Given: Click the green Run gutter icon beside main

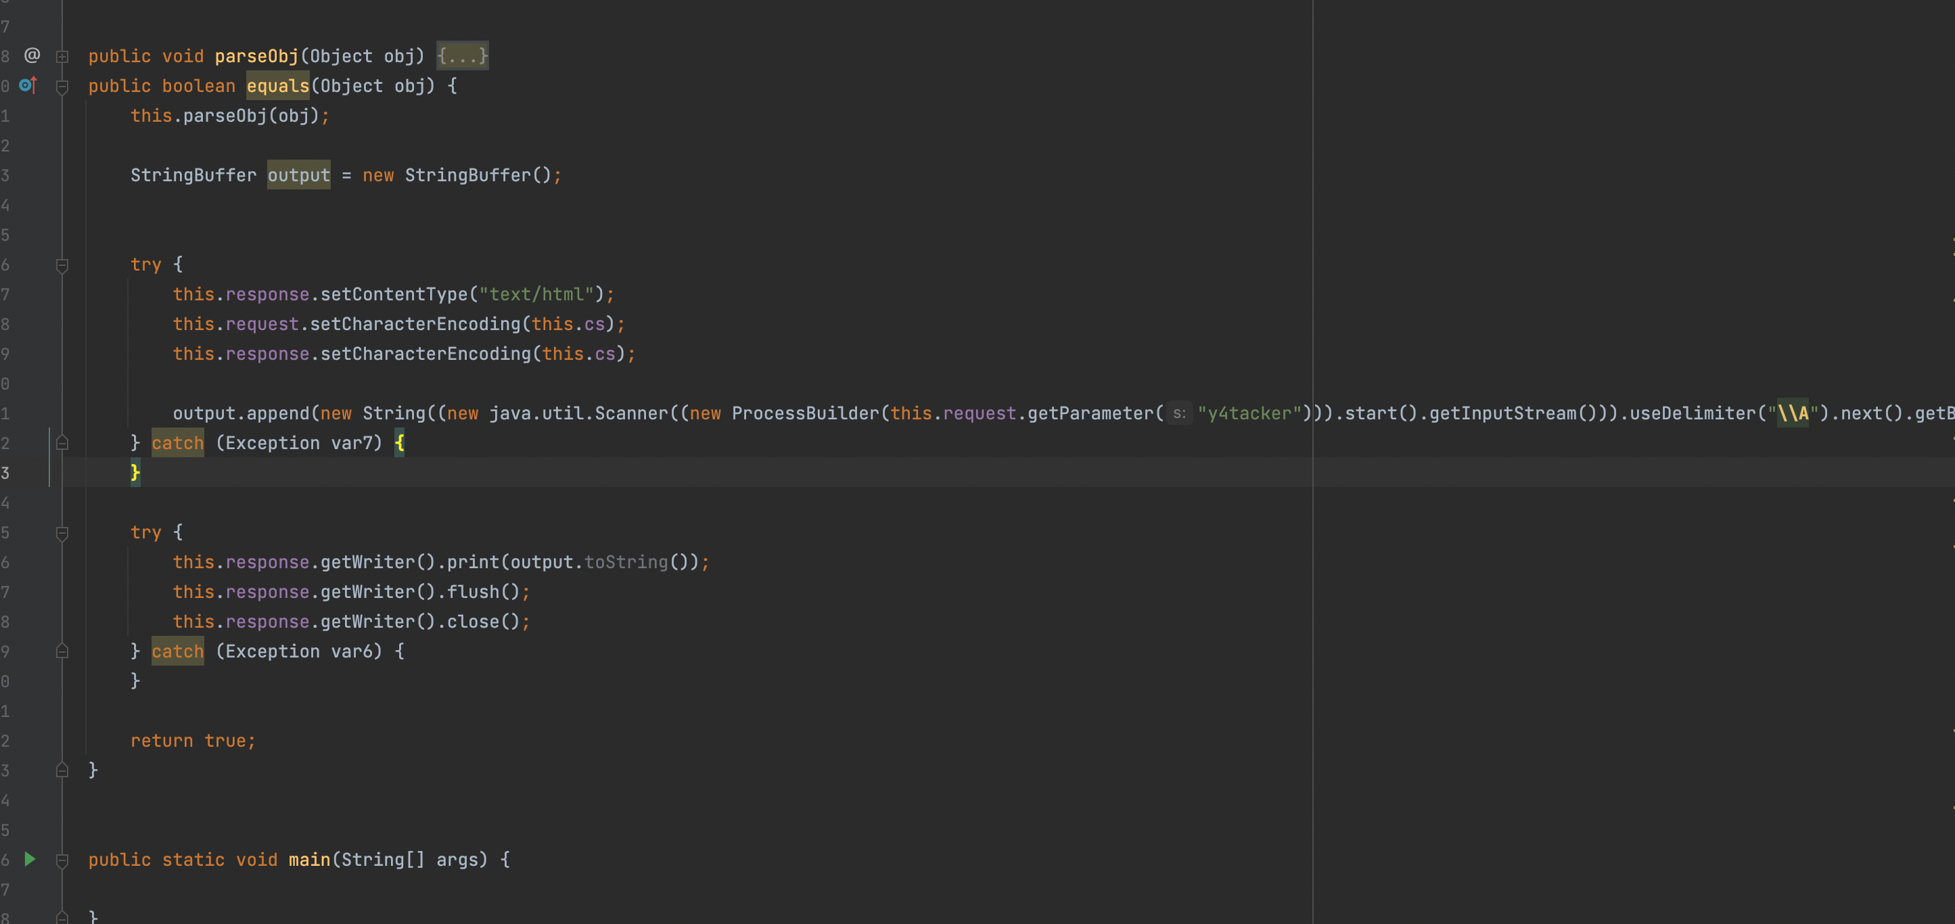Looking at the screenshot, I should pyautogui.click(x=30, y=859).
